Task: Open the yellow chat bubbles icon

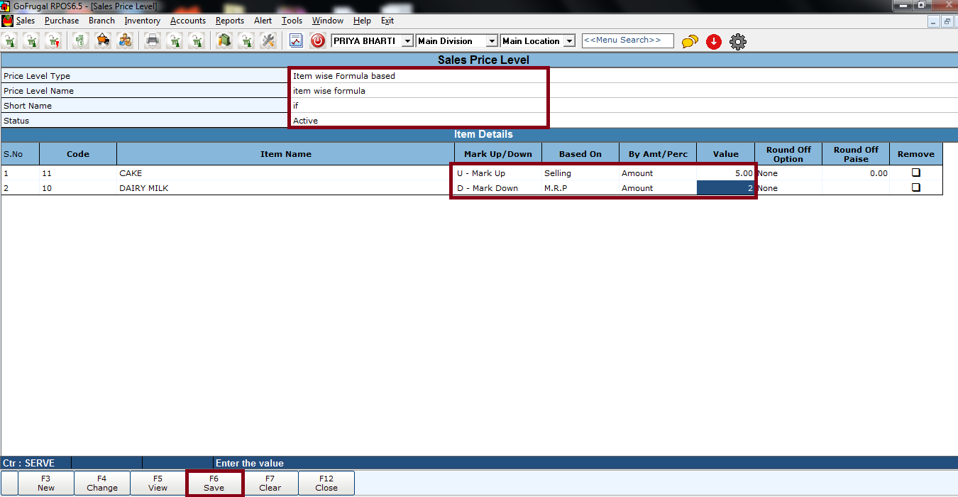Action: tap(690, 42)
